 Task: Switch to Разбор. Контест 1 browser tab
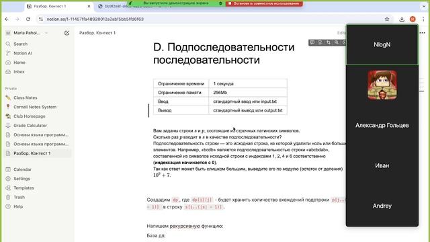(59, 6)
